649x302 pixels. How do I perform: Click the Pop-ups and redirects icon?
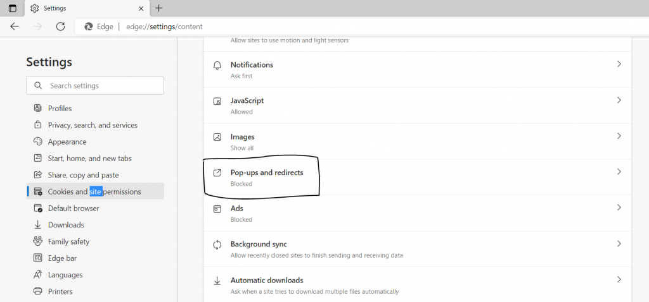pyautogui.click(x=217, y=172)
